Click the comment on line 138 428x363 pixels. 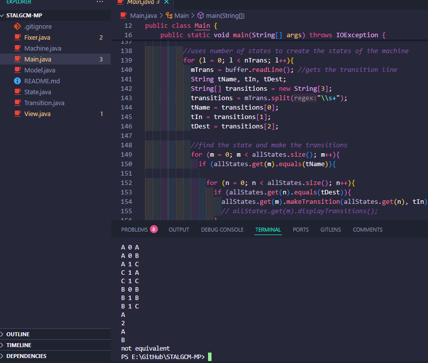(296, 51)
